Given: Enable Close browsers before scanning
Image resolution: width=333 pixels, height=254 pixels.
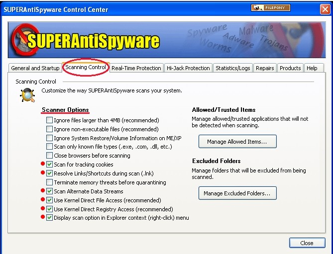Looking at the screenshot, I should point(49,156).
